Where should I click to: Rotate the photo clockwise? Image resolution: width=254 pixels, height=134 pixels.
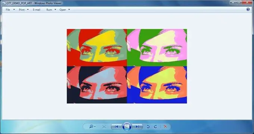(x=155, y=127)
